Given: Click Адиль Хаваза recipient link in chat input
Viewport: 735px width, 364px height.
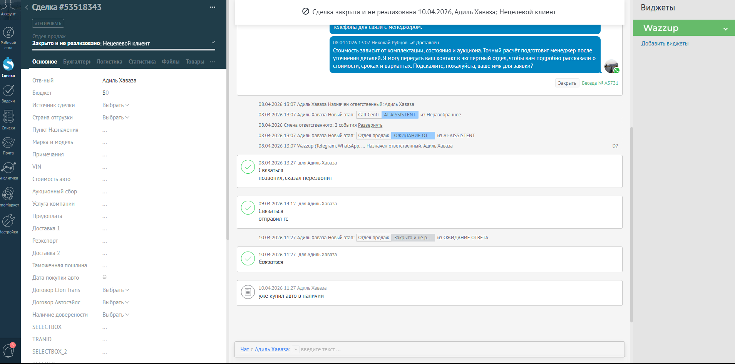Looking at the screenshot, I should 272,349.
